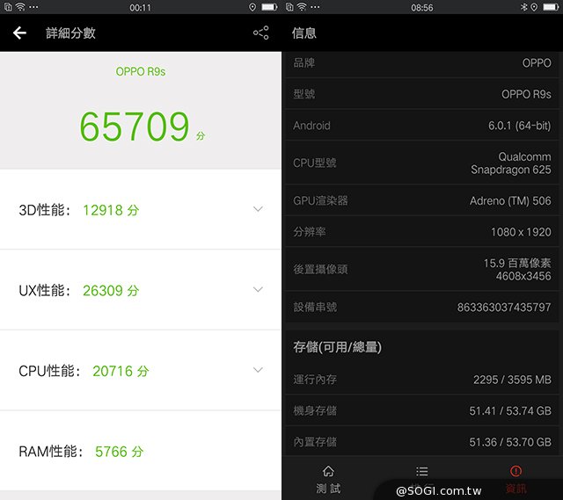Select the Adreno (TM) 506 GPU value
The image size is (563, 500).
click(x=510, y=200)
